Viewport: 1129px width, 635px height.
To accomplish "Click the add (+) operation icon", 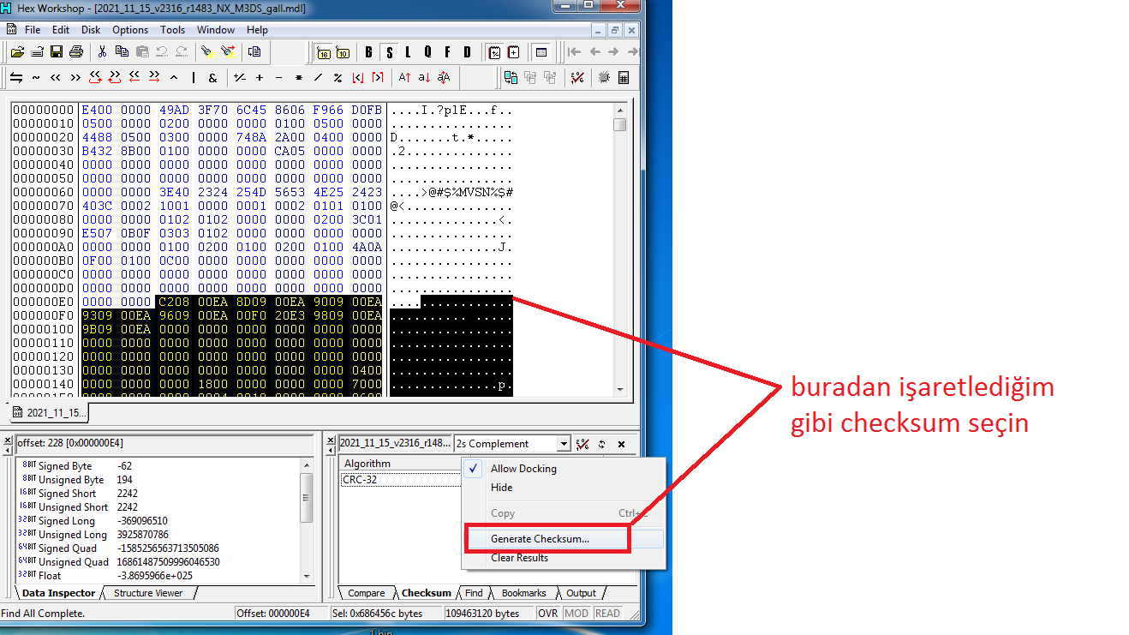I will tap(260, 77).
